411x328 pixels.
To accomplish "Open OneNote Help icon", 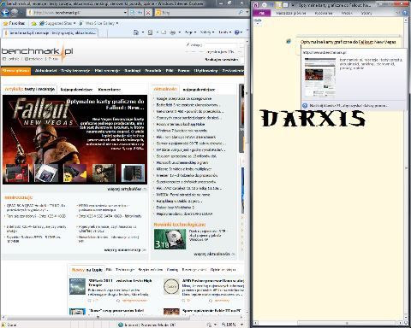I will click(x=404, y=13).
